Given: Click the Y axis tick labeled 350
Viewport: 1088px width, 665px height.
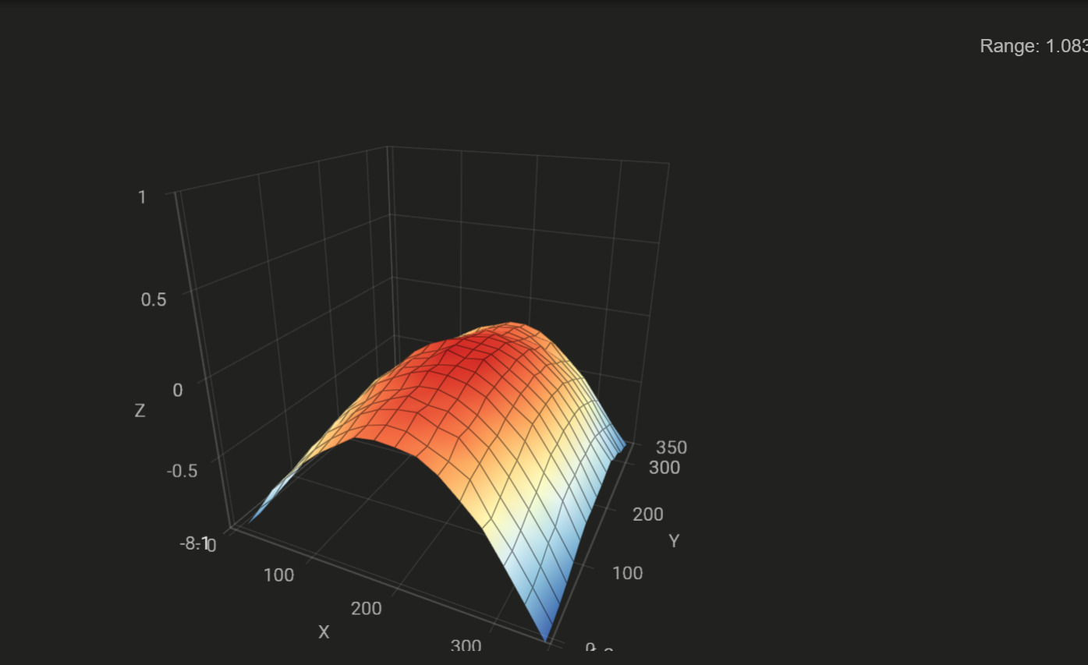Looking at the screenshot, I should (x=672, y=447).
